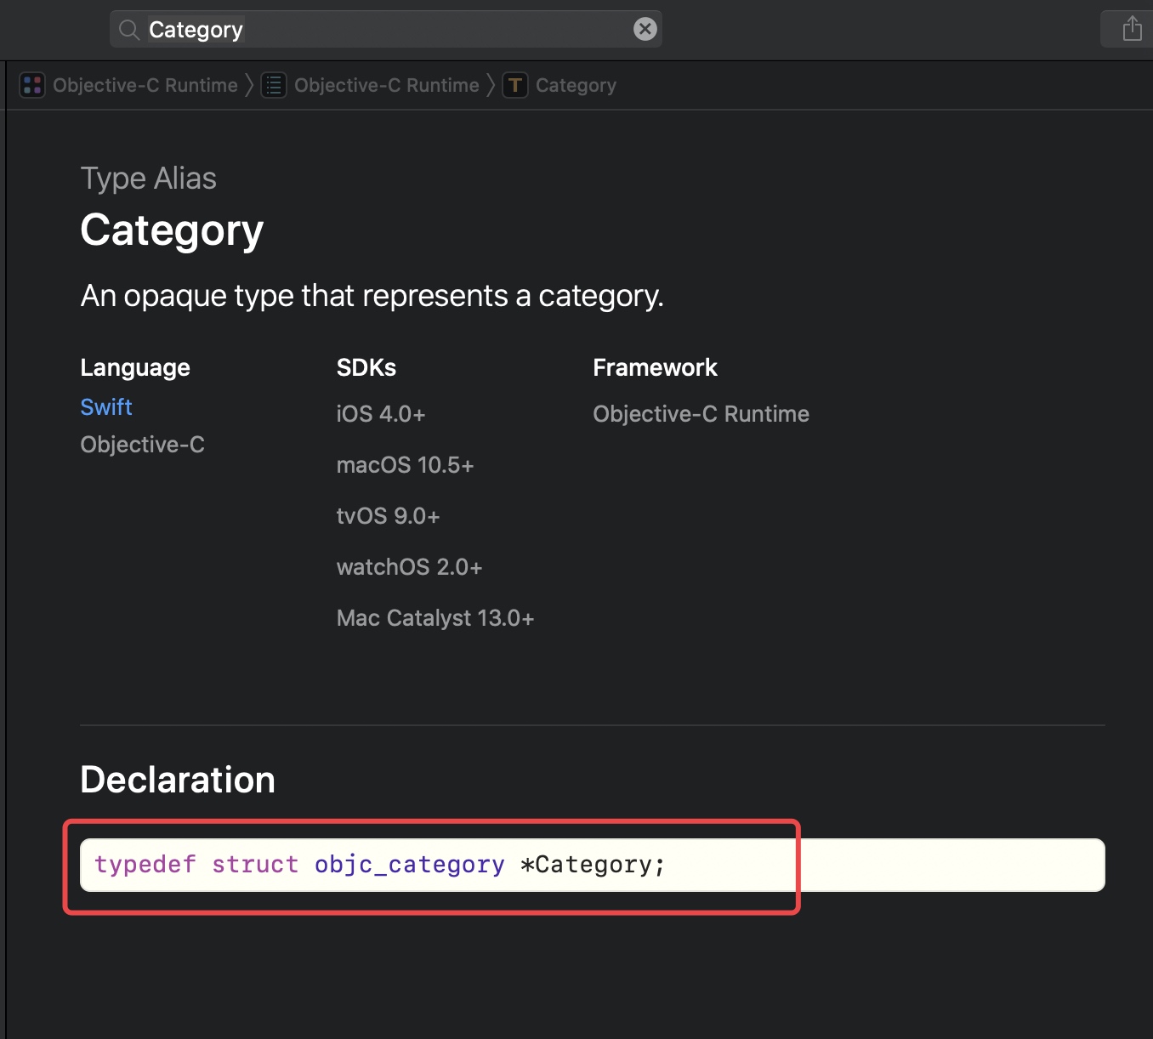Open the Category breadcrumb item
Screen dimensions: 1153x1039
coord(576,85)
